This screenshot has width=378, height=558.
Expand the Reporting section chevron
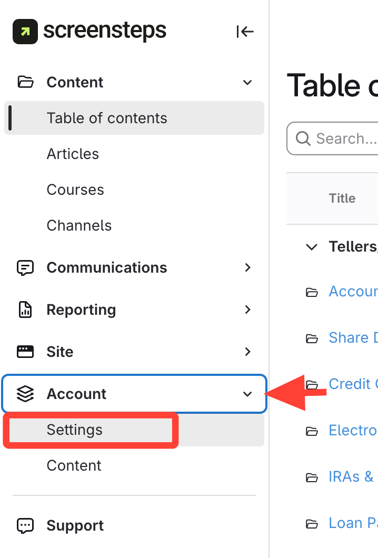coord(247,310)
